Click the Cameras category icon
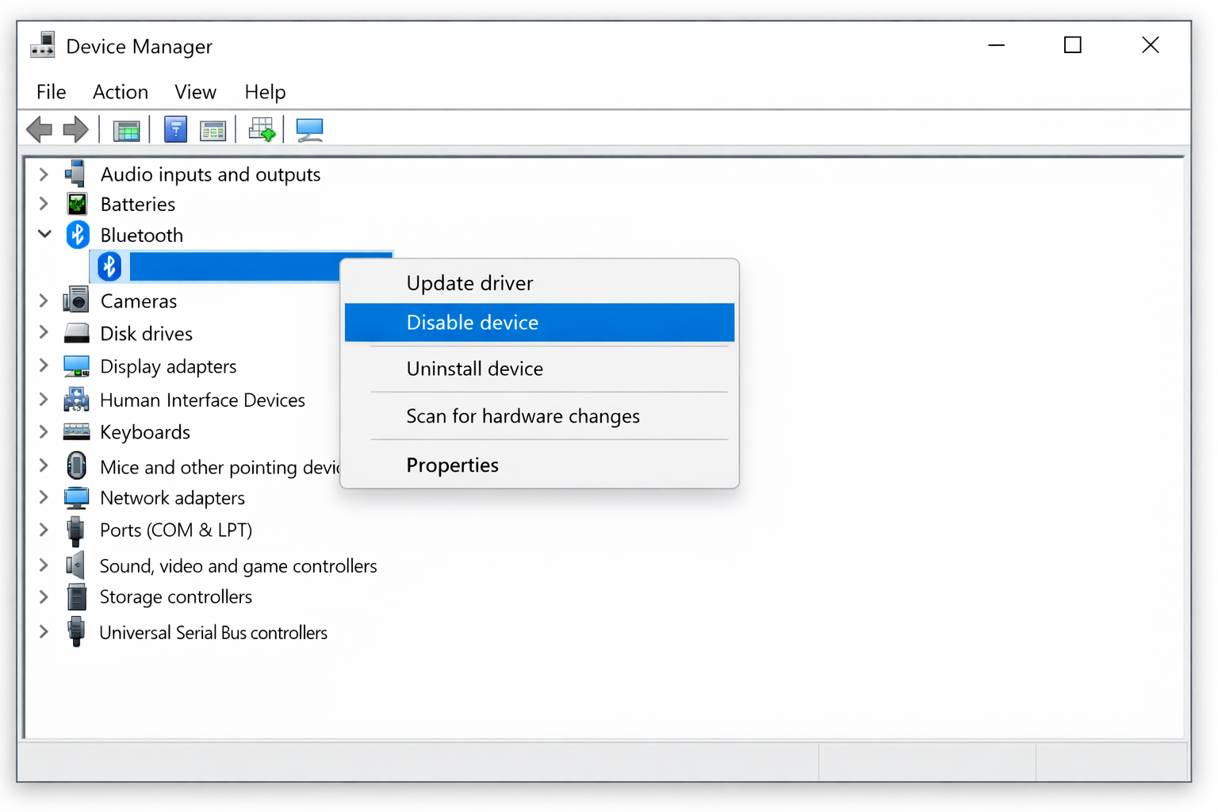Viewport: 1218px width, 812px height. coord(76,301)
